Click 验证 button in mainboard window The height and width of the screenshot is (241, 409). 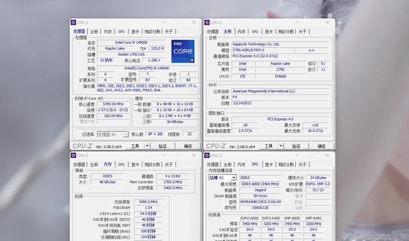(x=296, y=146)
